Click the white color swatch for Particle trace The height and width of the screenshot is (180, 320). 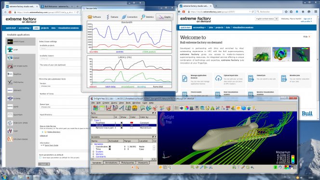click(132, 128)
